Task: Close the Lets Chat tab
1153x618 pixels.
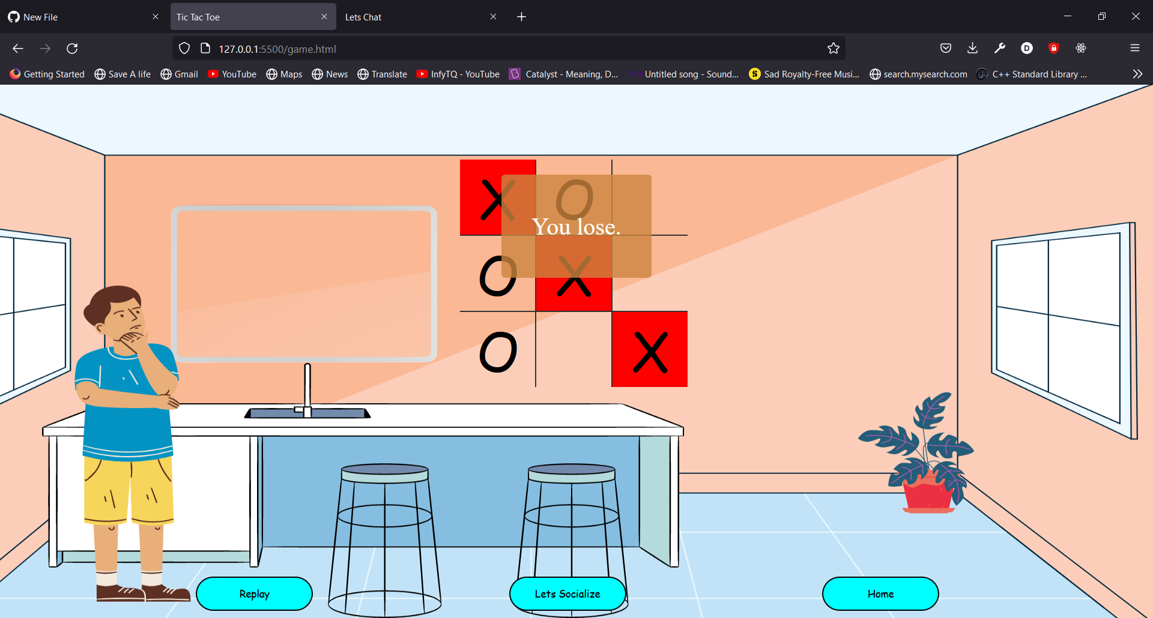Action: click(493, 17)
